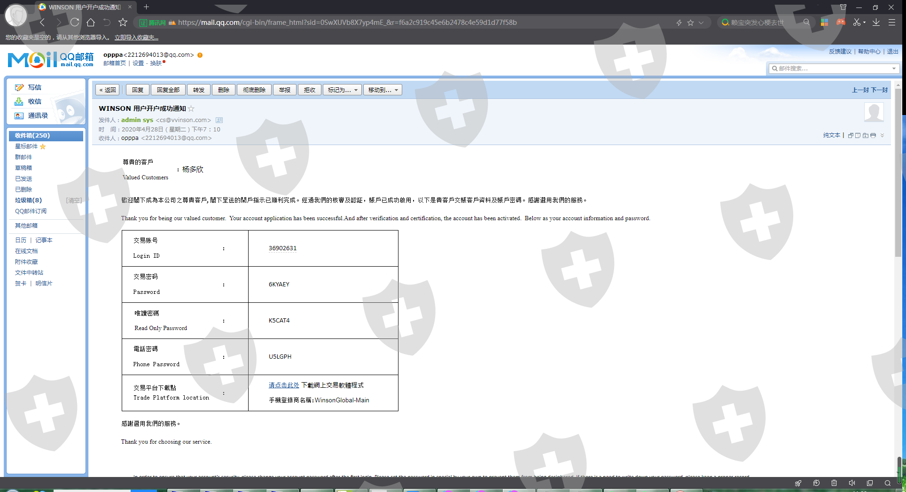Click 清空 to empty the spam folder
906x492 pixels.
coord(74,200)
